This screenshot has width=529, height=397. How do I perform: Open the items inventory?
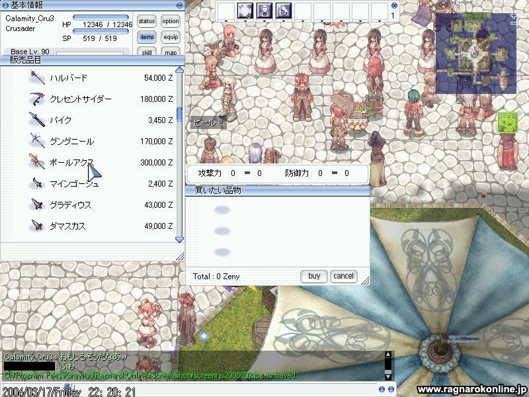point(146,37)
